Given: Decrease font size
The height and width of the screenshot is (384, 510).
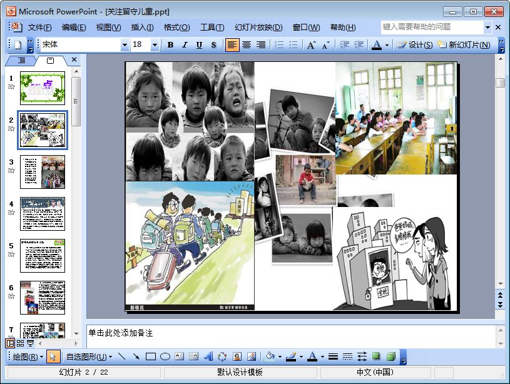Looking at the screenshot, I should (325, 45).
